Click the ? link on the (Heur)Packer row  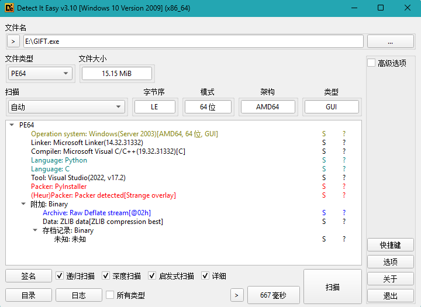point(344,195)
